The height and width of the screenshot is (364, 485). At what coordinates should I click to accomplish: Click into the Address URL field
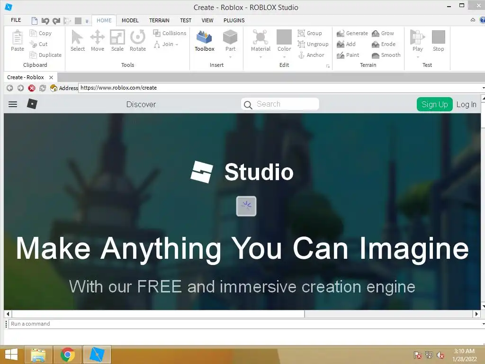281,88
